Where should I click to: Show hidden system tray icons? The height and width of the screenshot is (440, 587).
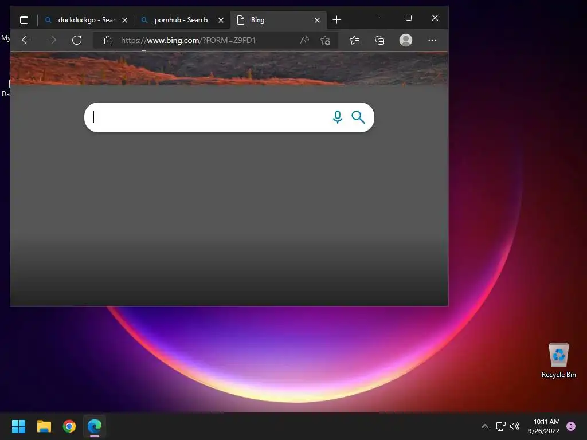485,426
